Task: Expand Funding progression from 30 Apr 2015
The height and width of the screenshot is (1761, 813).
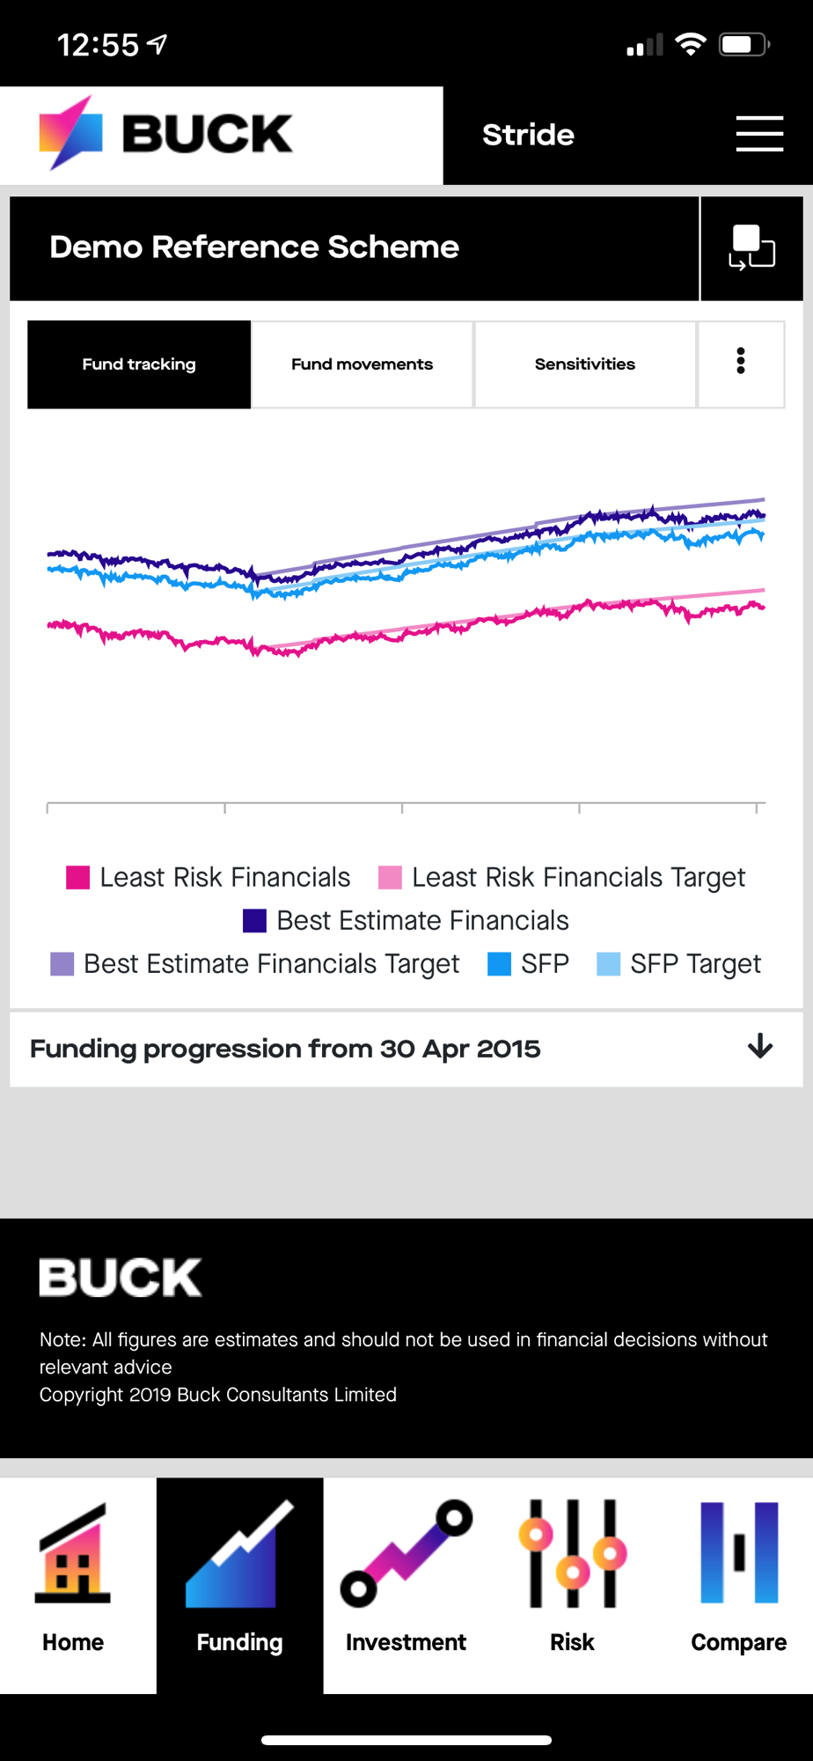Action: (285, 1049)
